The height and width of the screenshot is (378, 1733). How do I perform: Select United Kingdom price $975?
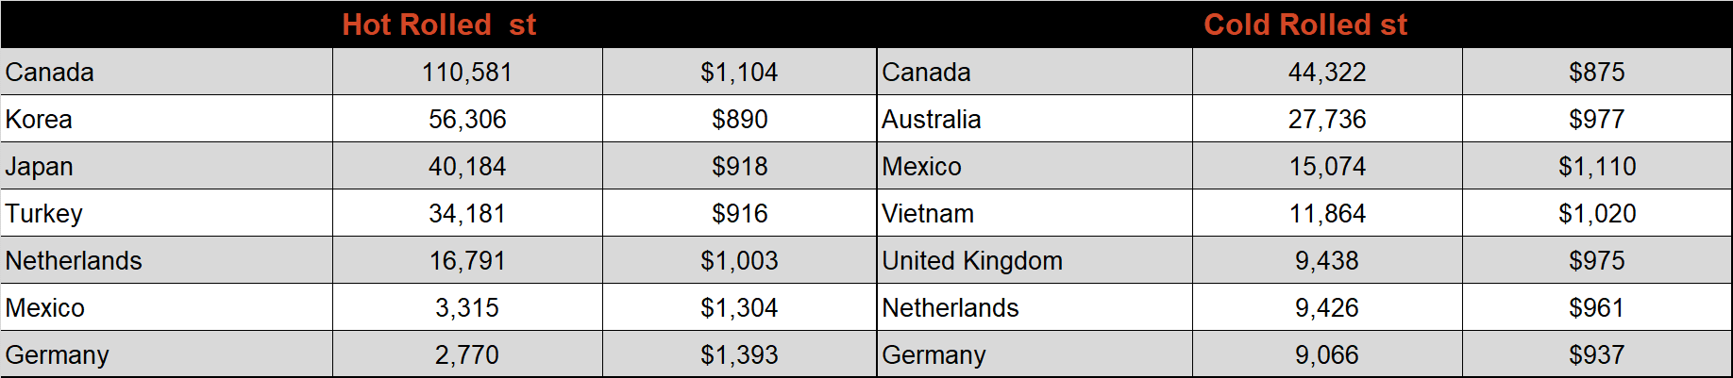[1597, 260]
